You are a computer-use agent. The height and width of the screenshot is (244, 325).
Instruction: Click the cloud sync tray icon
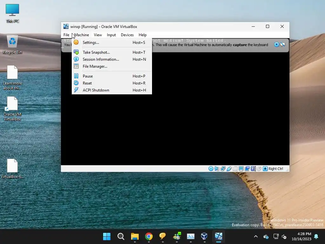tap(266, 236)
